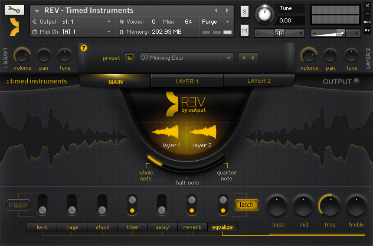
Task: Select previous instrument arrow in header
Action: click(216, 11)
